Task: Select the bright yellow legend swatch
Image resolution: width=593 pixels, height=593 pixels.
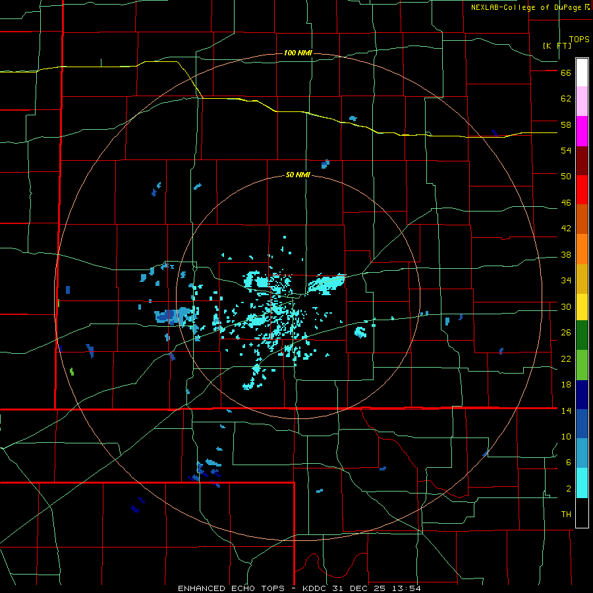Action: click(x=582, y=306)
